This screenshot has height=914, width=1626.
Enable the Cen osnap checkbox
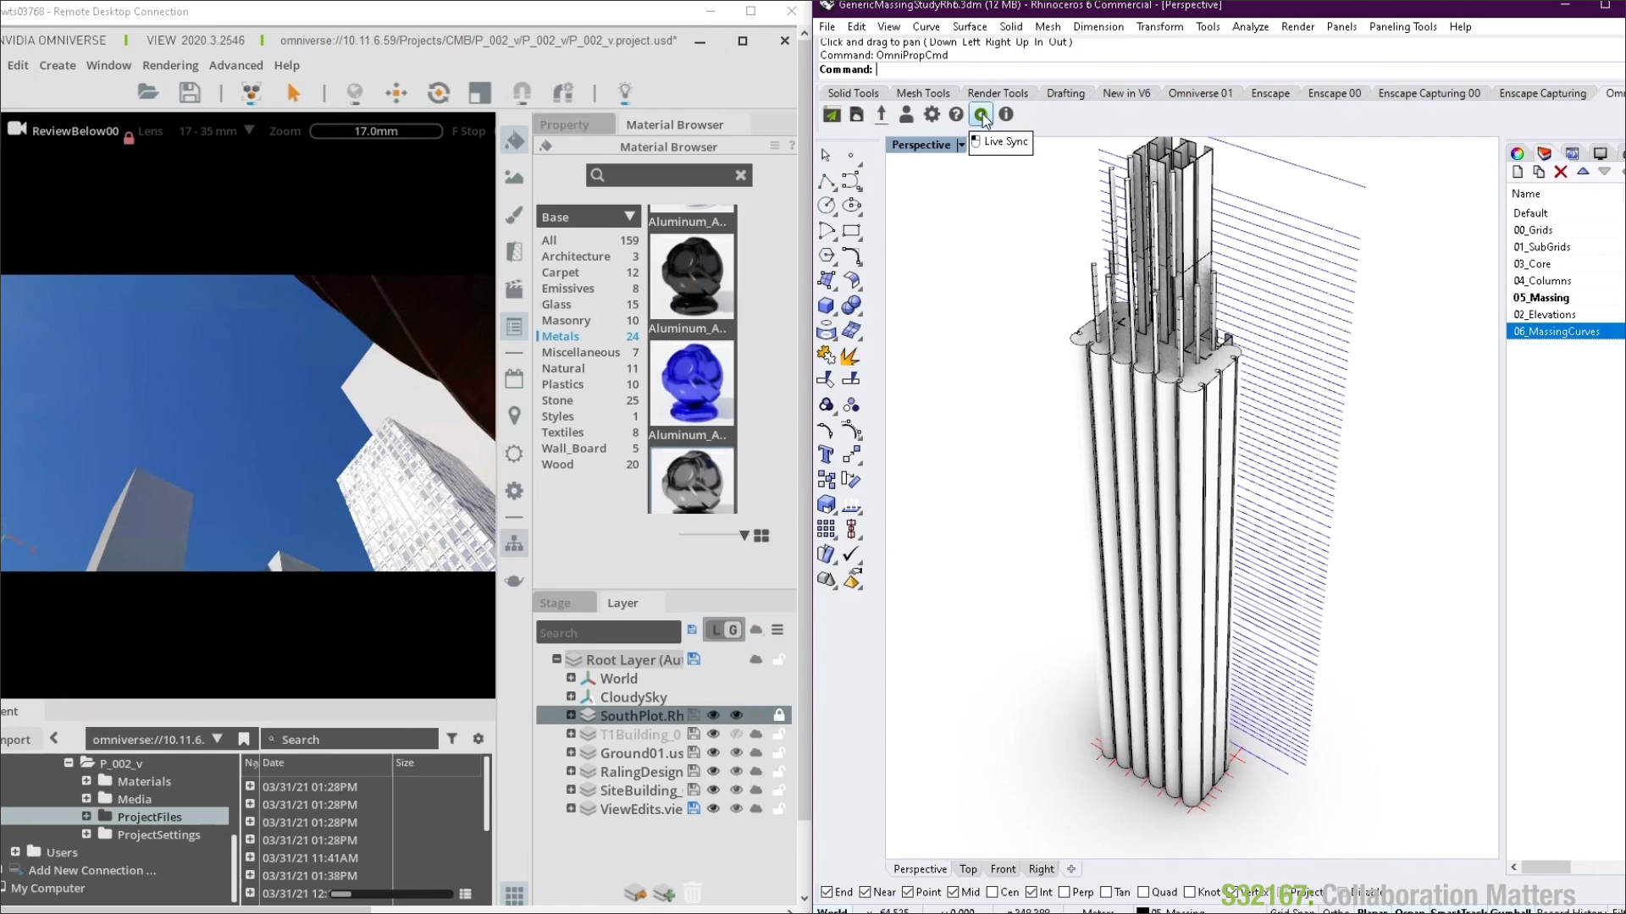(x=993, y=892)
